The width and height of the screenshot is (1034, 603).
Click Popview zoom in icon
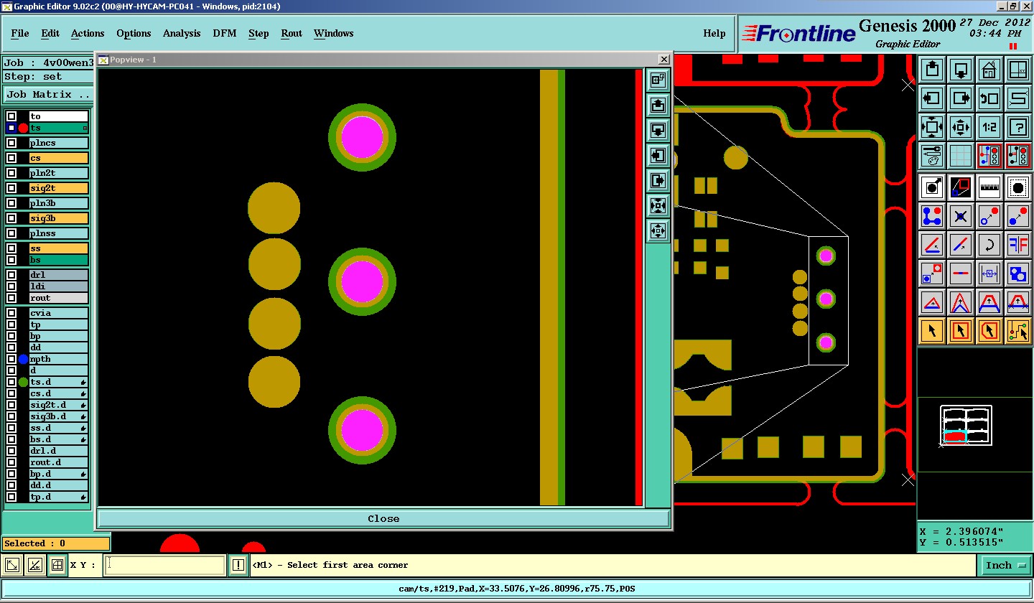658,205
